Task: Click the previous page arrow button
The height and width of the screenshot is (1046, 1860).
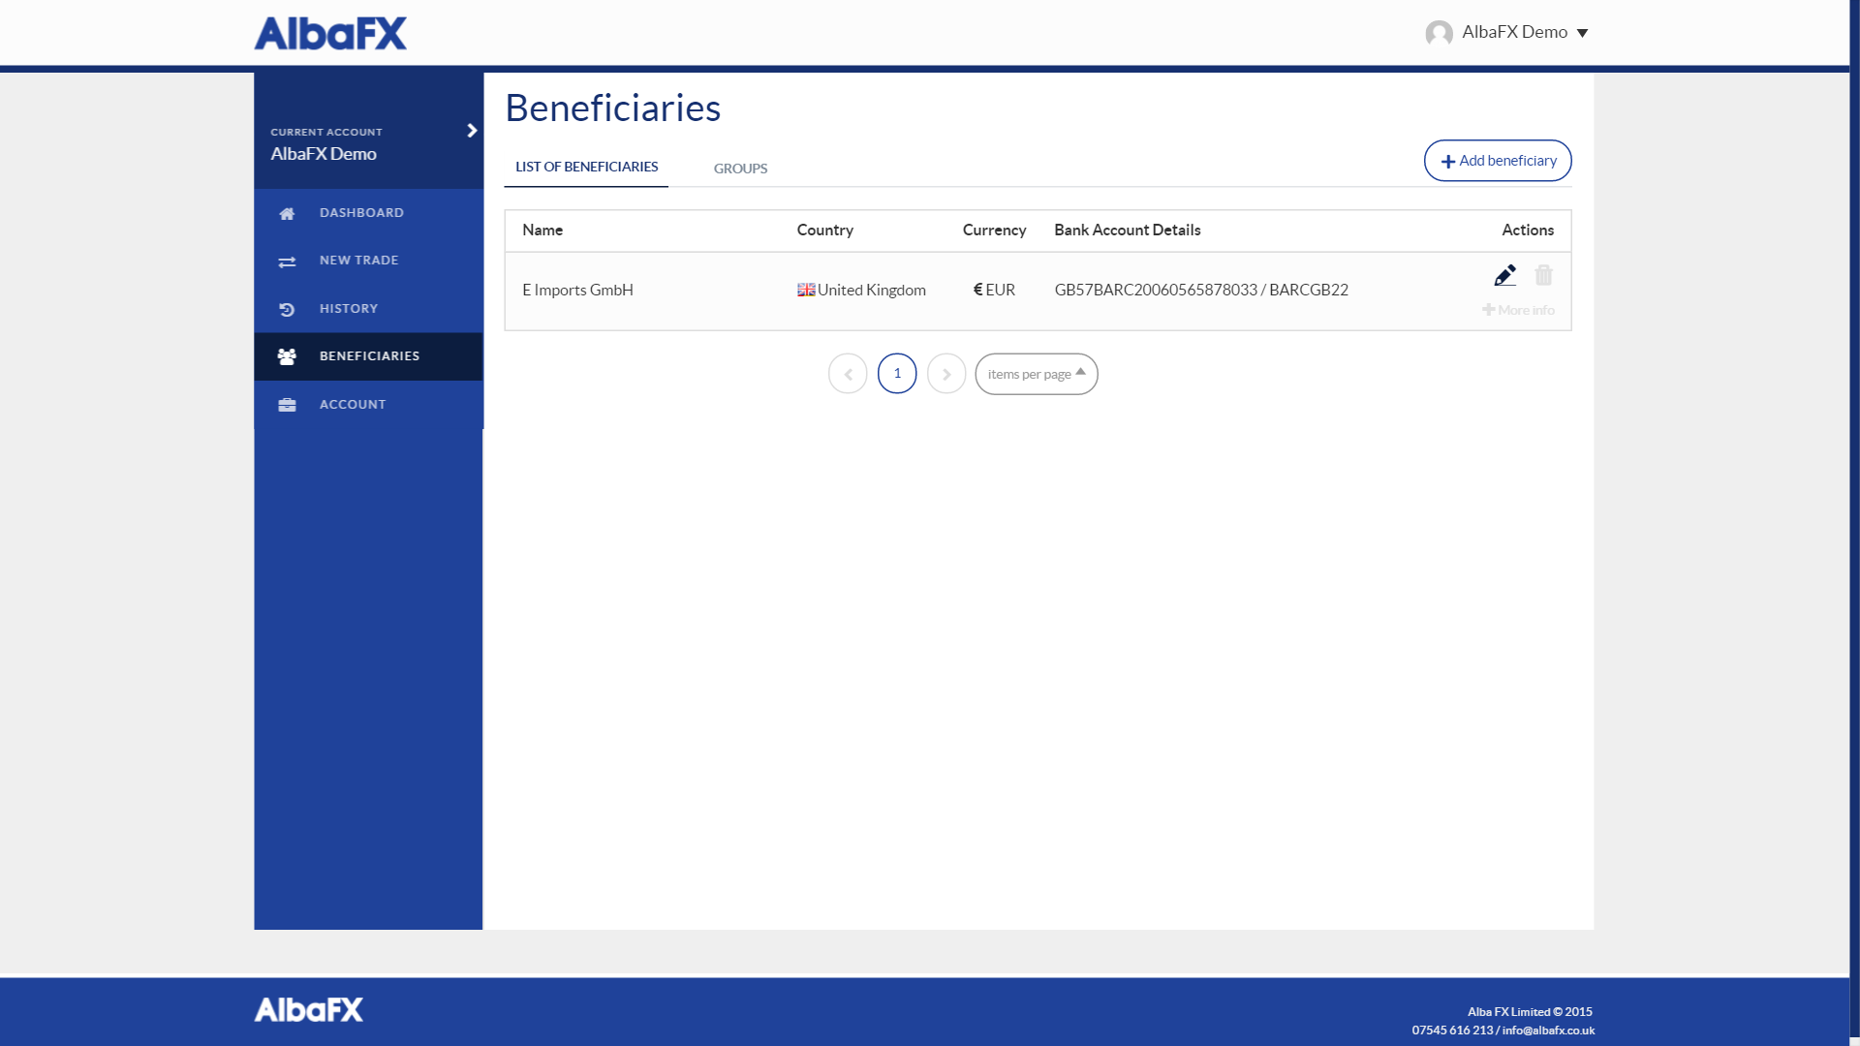Action: click(x=848, y=374)
